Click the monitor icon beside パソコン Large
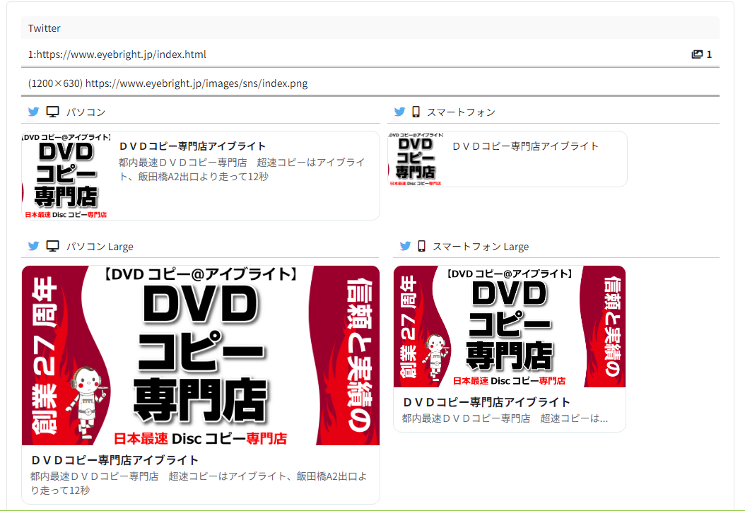The height and width of the screenshot is (511, 745). (x=53, y=246)
